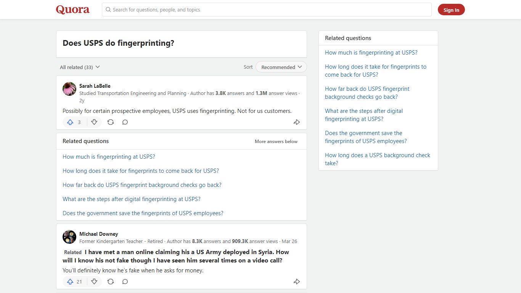Open sidebar 'How far back do USPS fingerprint' link
The height and width of the screenshot is (293, 521).
[x=367, y=93]
